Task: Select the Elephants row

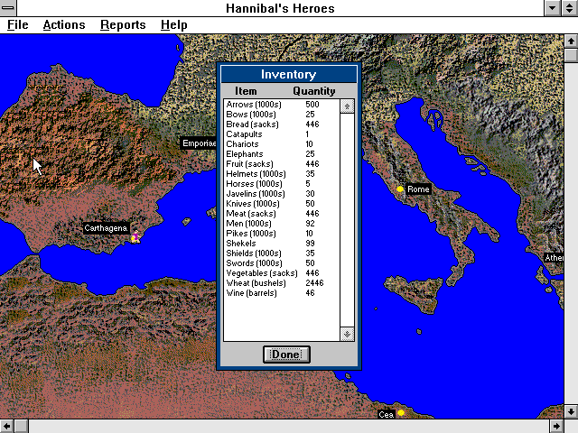Action: [x=281, y=154]
